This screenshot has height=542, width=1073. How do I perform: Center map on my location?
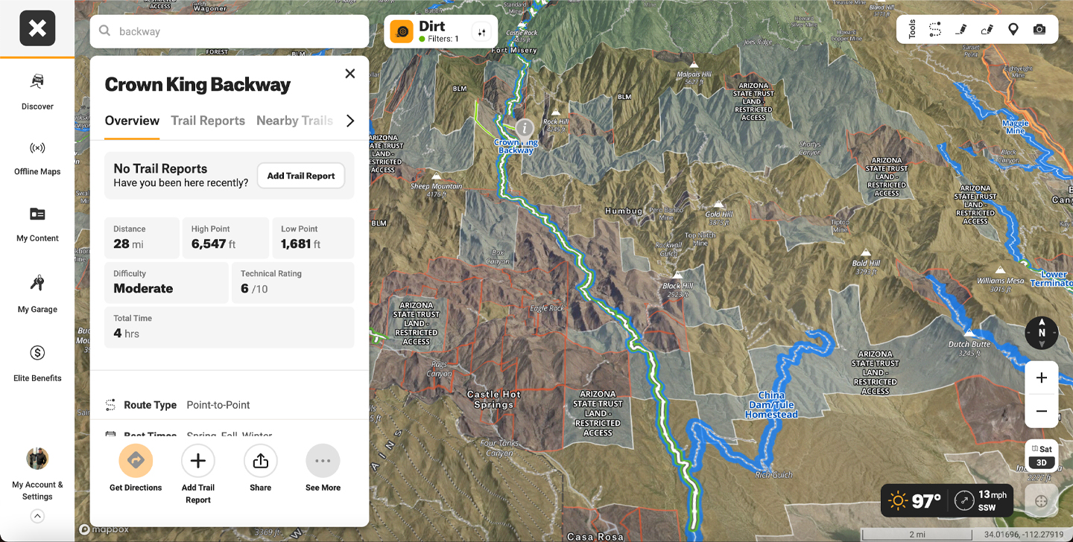(1042, 501)
